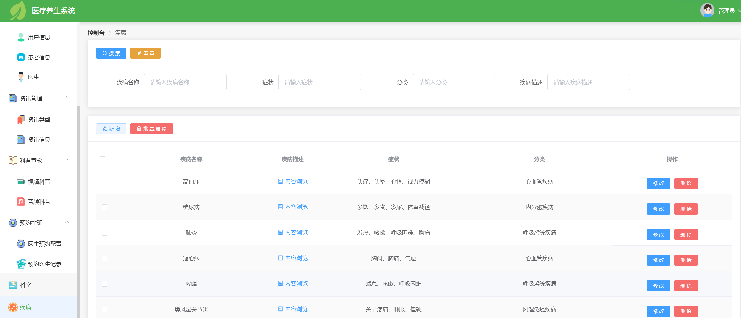741x318 pixels.
Task: Click the document icon in 哮喘 row
Action: tap(280, 283)
